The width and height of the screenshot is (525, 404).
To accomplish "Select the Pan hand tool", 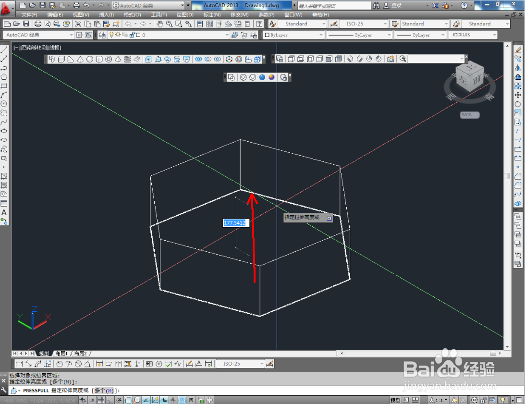I will click(160, 24).
